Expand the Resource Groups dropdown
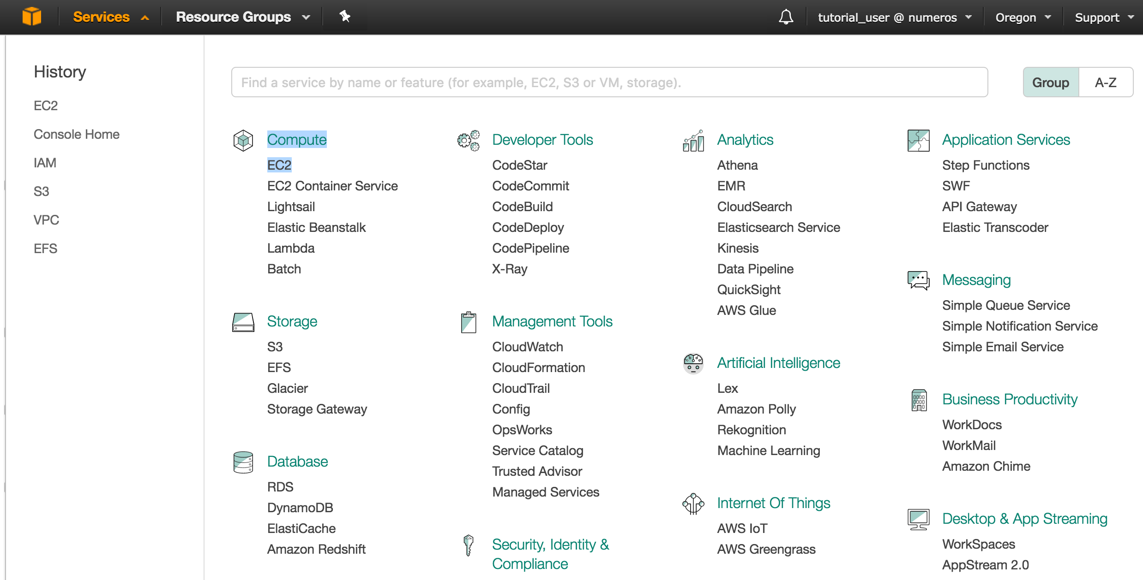The height and width of the screenshot is (580, 1143). 243,17
